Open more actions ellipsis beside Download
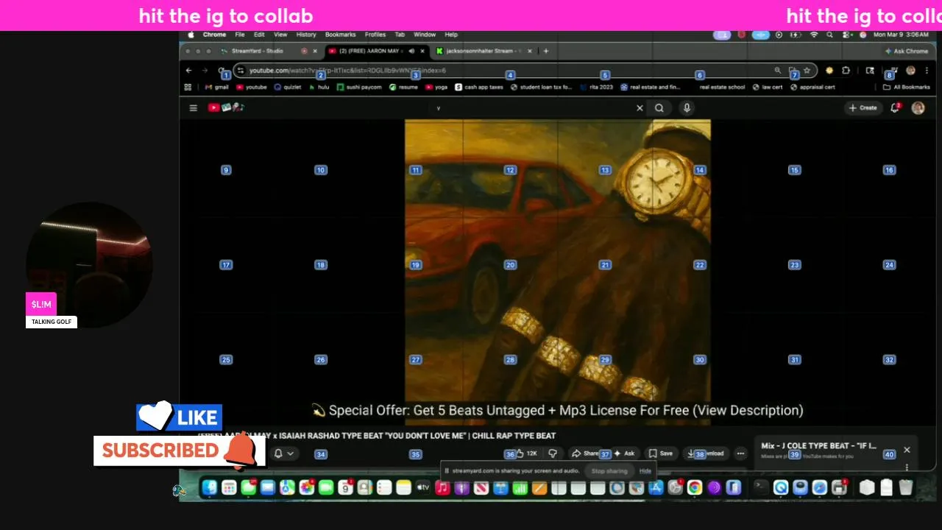 740,453
